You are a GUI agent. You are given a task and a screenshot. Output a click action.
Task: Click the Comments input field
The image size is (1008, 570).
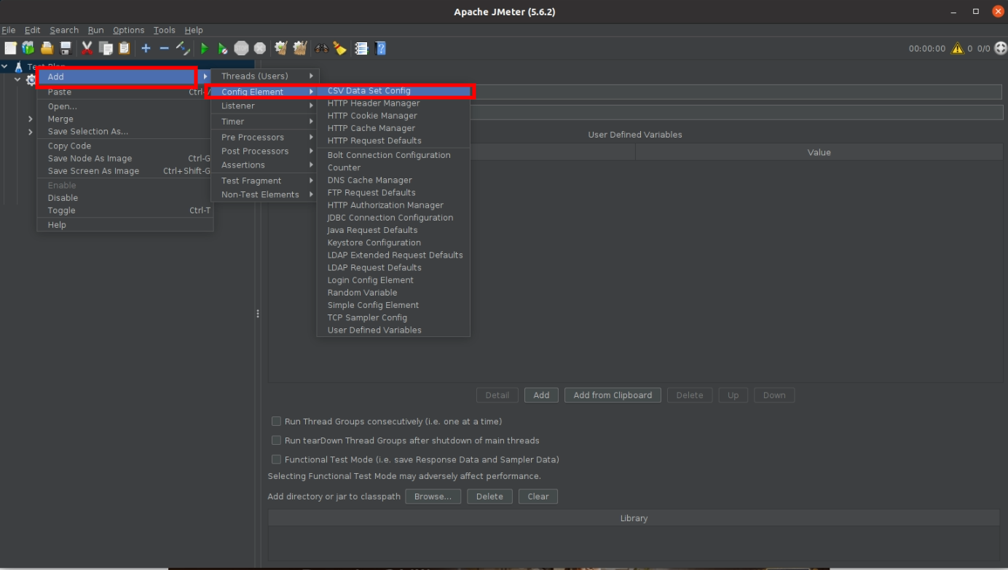(736, 112)
